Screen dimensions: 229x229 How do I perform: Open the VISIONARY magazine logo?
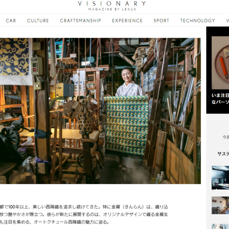pyautogui.click(x=112, y=4)
